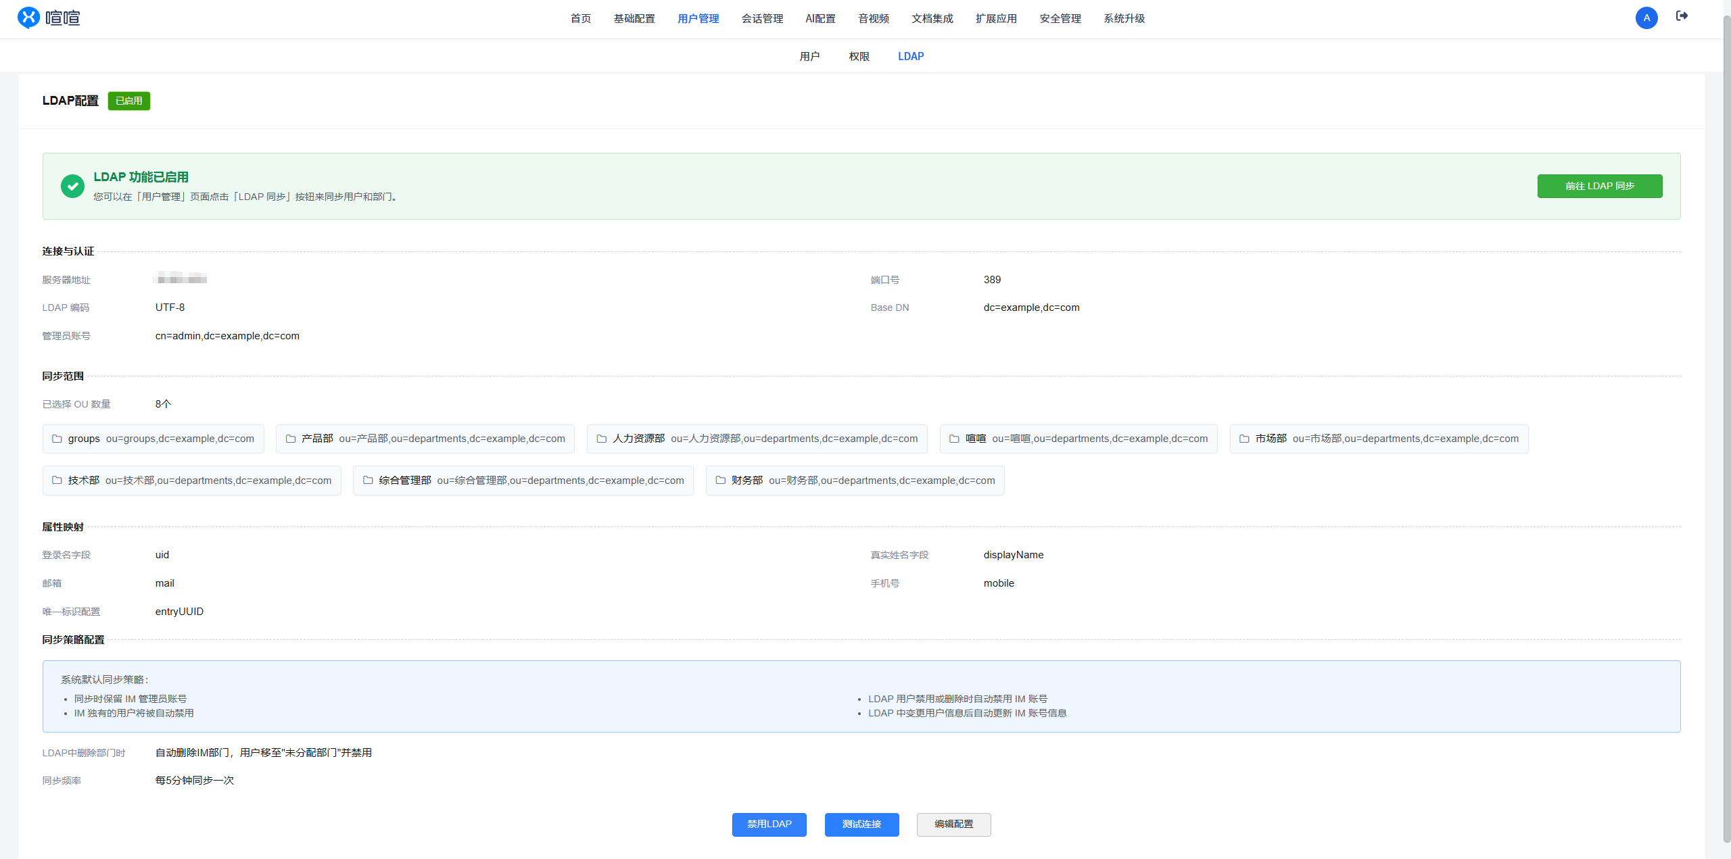
Task: Click the 已启用 status badge
Action: pos(129,101)
